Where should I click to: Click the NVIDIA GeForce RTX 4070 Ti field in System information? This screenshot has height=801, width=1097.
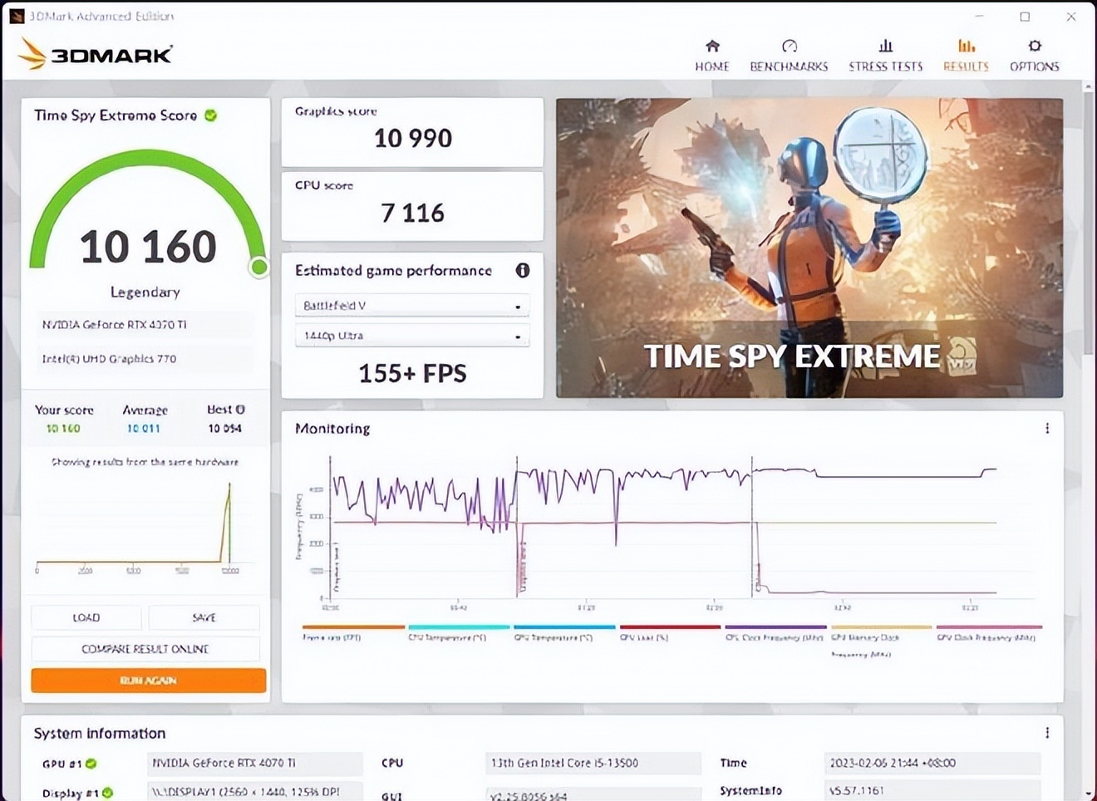point(255,763)
